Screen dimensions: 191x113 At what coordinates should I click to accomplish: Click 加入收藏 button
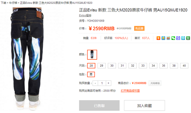(144, 105)
